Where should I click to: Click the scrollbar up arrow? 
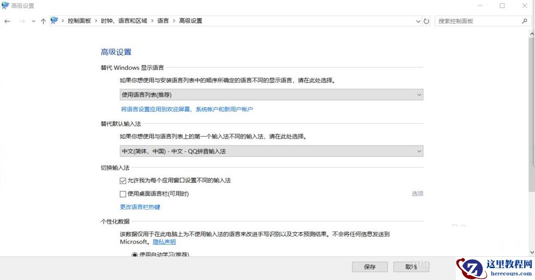click(532, 34)
